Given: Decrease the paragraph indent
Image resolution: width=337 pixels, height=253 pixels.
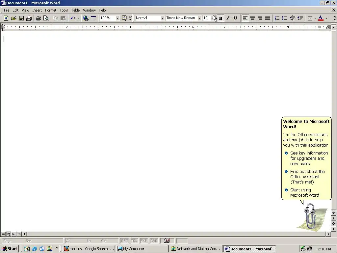Looking at the screenshot, I should [x=292, y=18].
